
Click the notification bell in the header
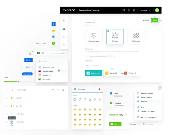pos(129,10)
